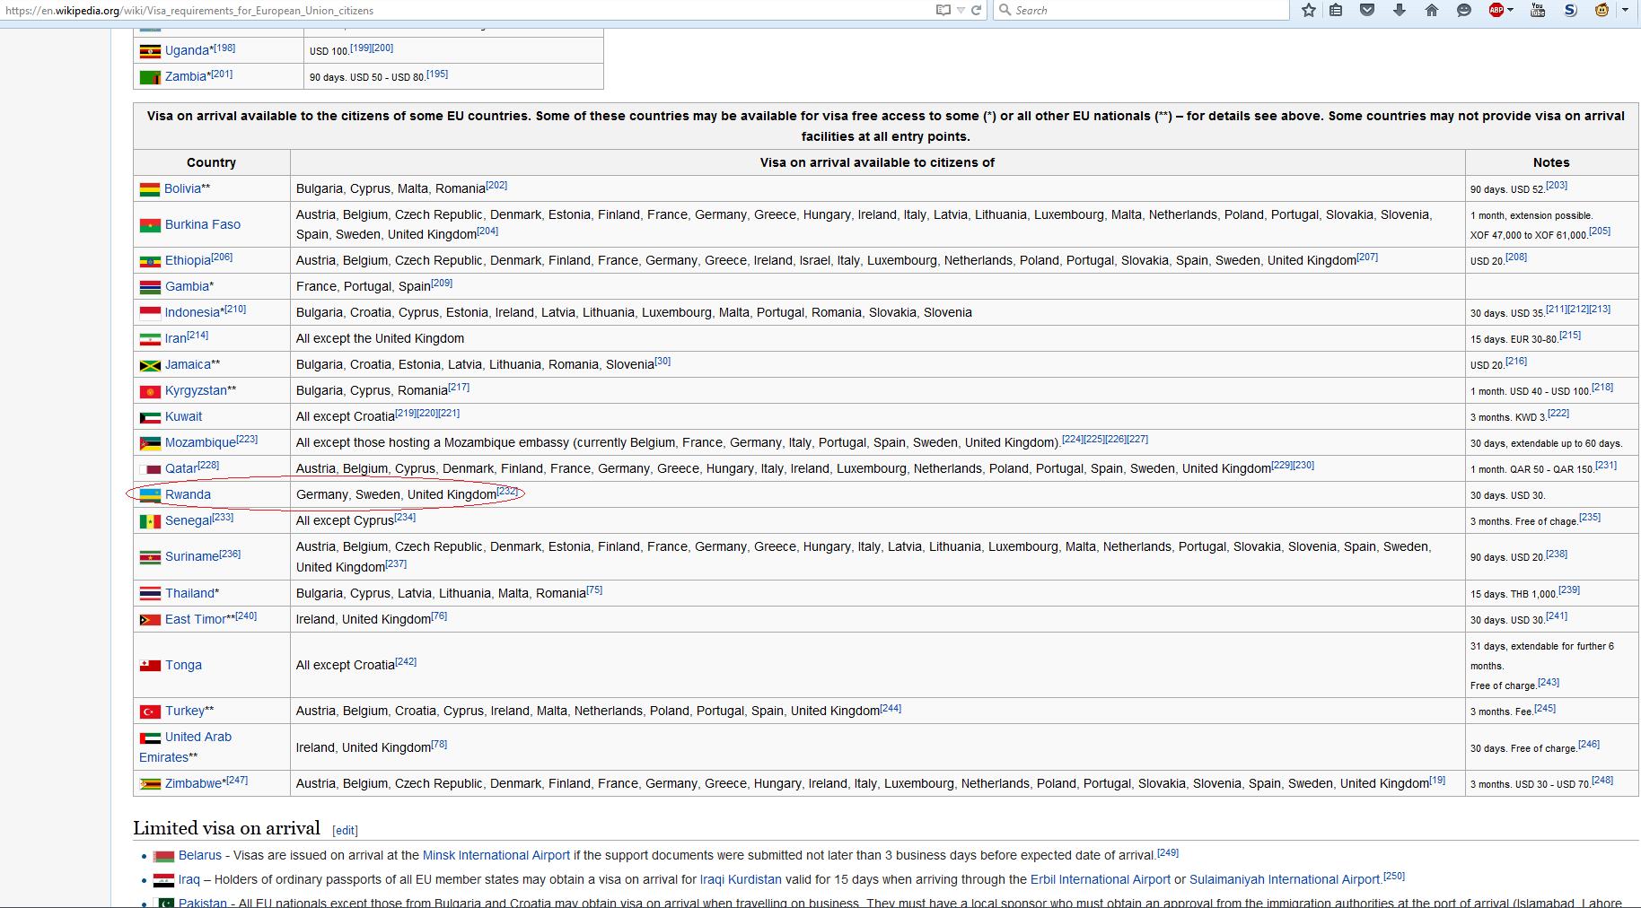This screenshot has width=1641, height=908.
Task: Open Reader View from the address bar
Action: (943, 10)
